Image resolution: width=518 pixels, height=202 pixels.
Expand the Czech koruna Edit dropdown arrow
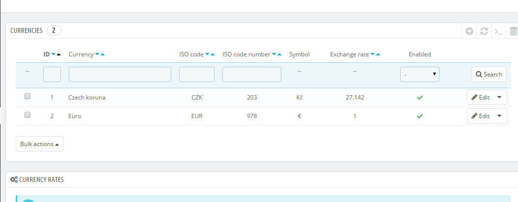pyautogui.click(x=499, y=98)
